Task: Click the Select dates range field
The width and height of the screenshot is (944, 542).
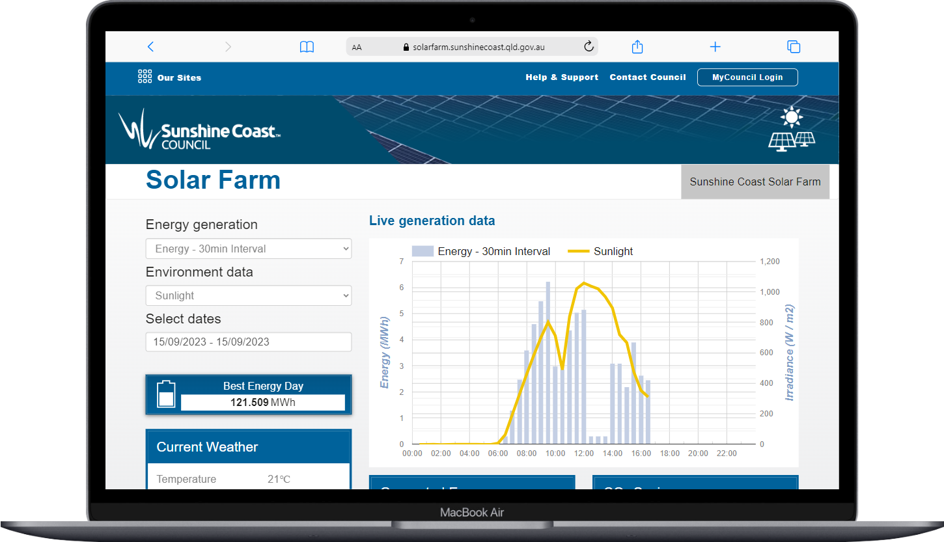Action: tap(249, 342)
